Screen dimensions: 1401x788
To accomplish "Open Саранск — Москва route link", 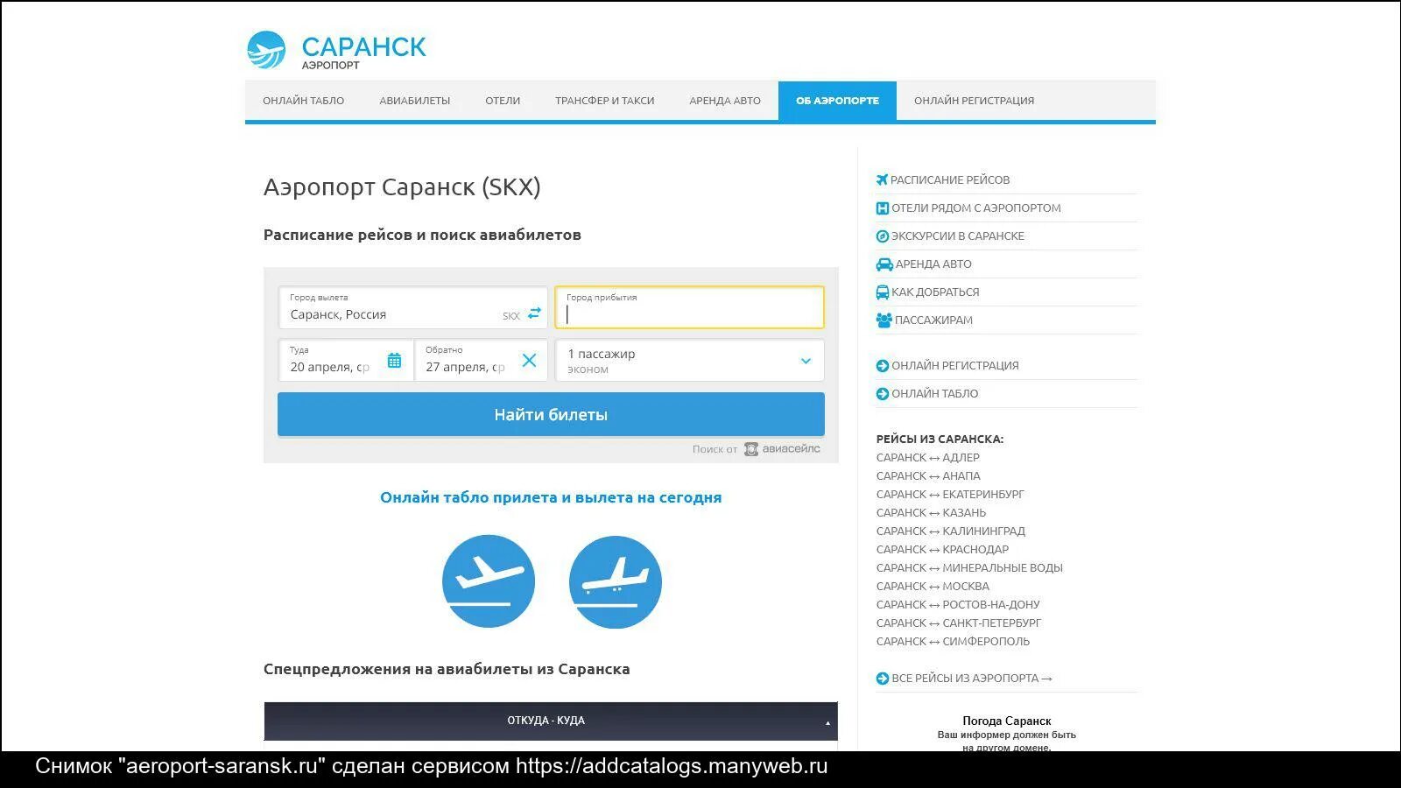I will coord(933,587).
